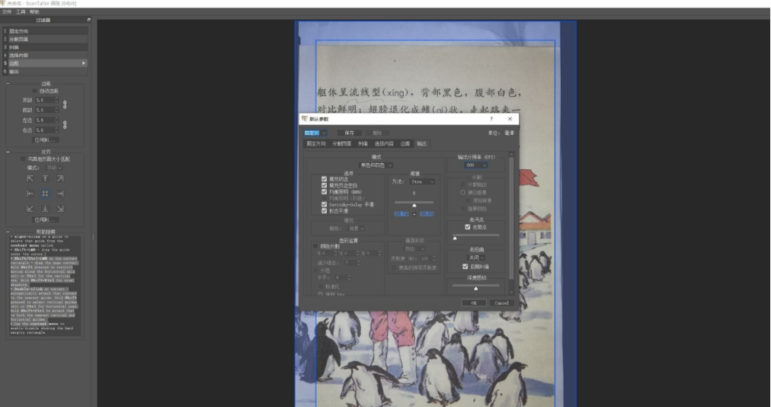The image size is (771, 407).
Task: Open the alignment 模式 手动 dropdown
Action: 53,168
